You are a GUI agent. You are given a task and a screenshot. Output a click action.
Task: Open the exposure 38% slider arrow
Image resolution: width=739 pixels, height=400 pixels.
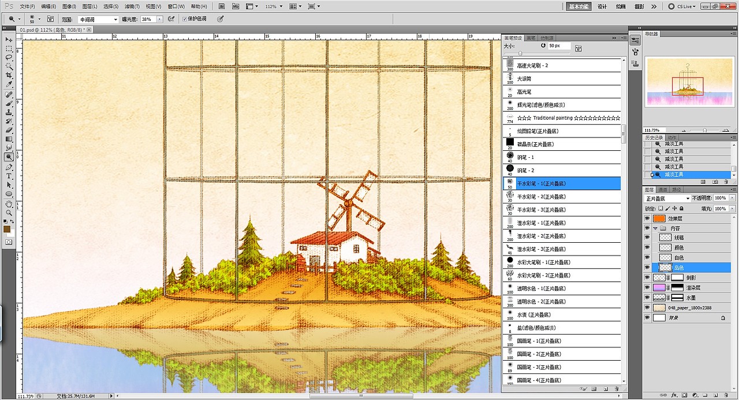(x=159, y=19)
